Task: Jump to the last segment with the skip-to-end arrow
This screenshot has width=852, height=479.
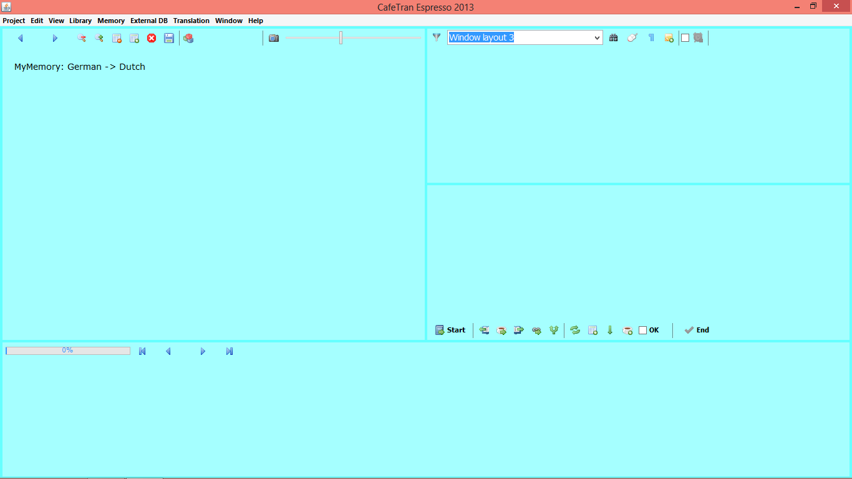Action: pyautogui.click(x=230, y=351)
